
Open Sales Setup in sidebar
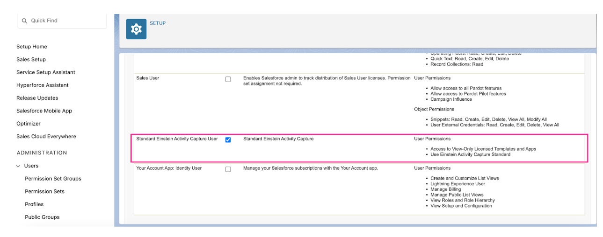[31, 59]
